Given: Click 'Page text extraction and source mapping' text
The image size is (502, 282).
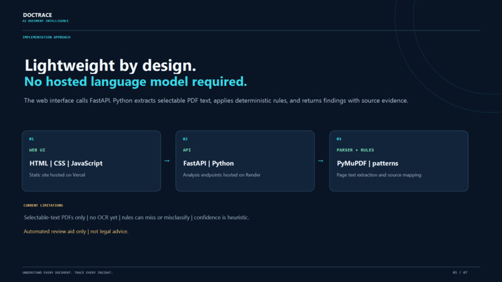Looking at the screenshot, I should (379, 175).
